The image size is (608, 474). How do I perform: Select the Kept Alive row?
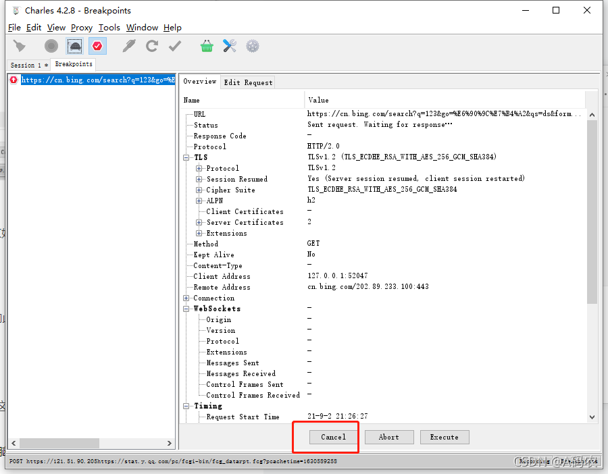point(384,255)
